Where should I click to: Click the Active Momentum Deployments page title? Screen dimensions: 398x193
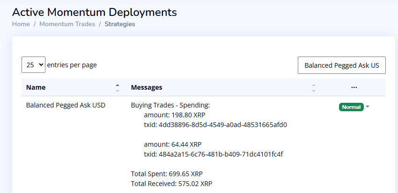coord(95,12)
